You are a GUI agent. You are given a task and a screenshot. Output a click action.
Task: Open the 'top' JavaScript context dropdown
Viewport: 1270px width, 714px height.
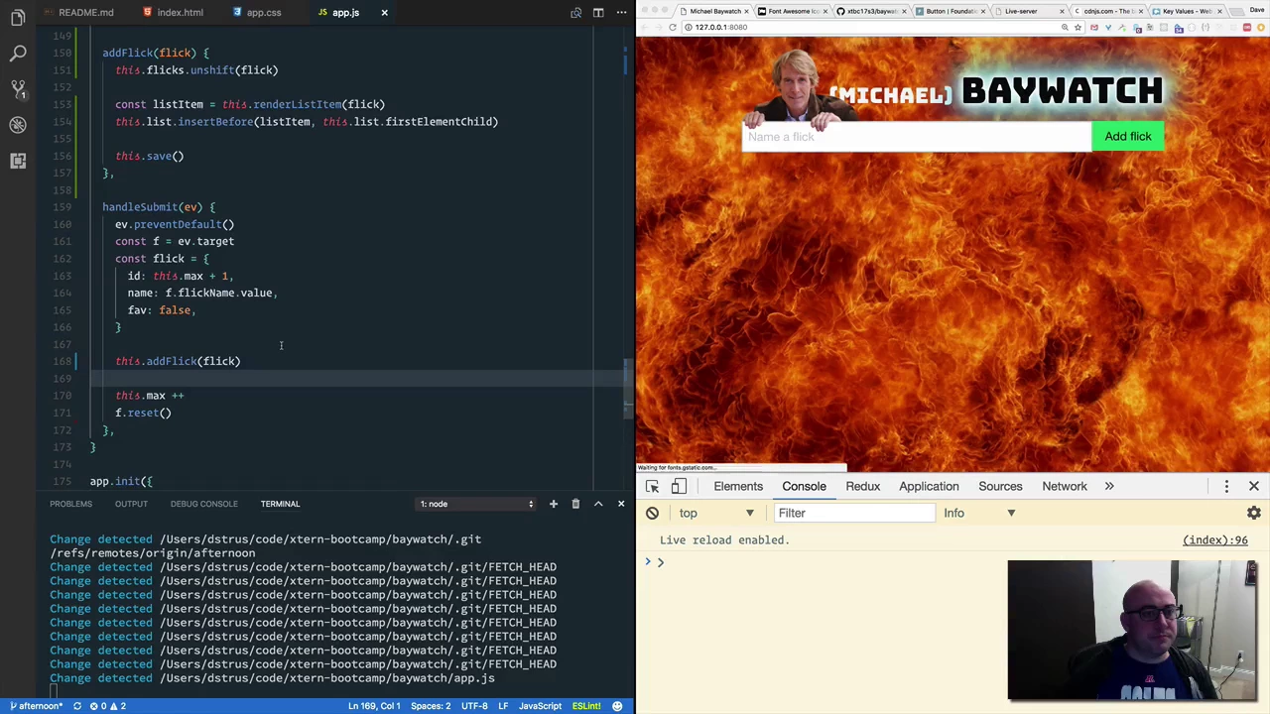coord(716,513)
